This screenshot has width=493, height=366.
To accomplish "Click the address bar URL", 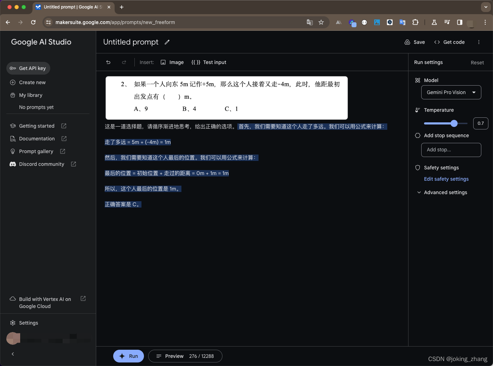I will click(115, 22).
